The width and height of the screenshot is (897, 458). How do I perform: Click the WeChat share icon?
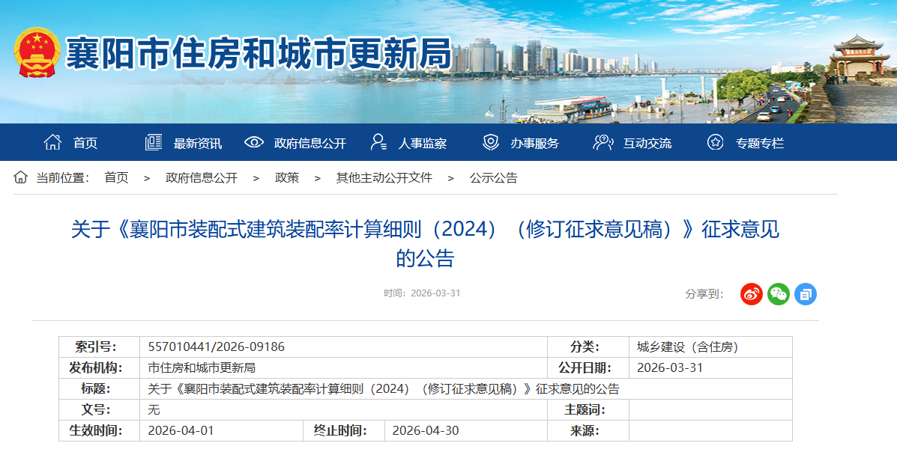(778, 294)
